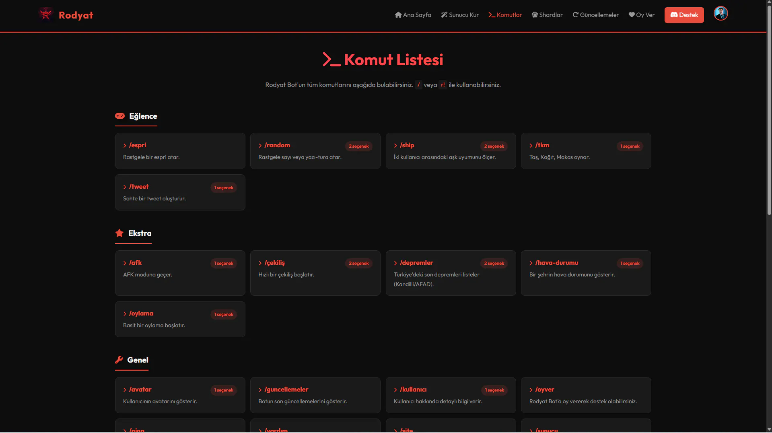772x433 pixels.
Task: Click the 1 seçenek badge on /oylama
Action: point(224,314)
